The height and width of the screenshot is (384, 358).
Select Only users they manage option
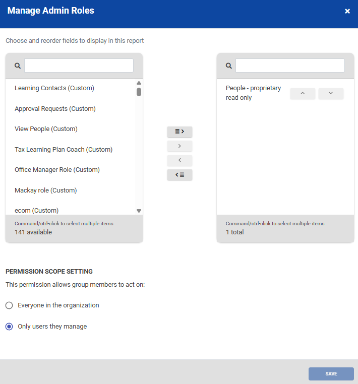coord(9,327)
